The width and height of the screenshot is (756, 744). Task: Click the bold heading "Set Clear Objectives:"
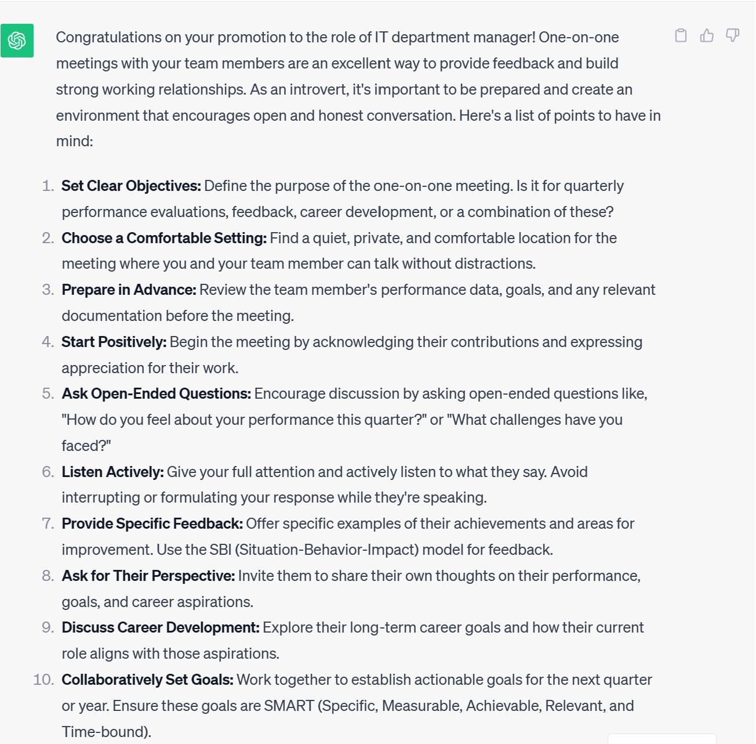(x=131, y=186)
